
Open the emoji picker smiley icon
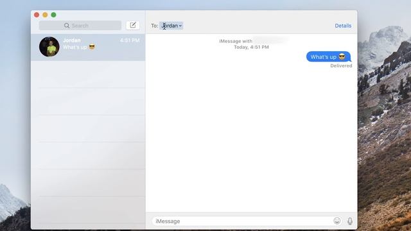337,221
